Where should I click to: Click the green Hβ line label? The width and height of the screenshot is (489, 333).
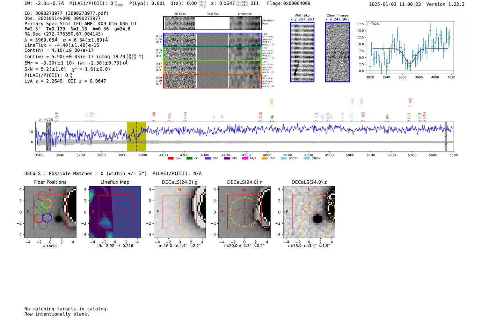point(387,118)
